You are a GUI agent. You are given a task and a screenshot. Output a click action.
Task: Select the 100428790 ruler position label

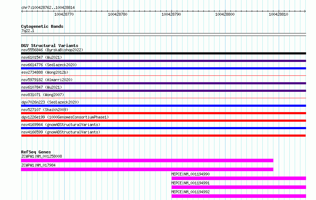(171, 14)
